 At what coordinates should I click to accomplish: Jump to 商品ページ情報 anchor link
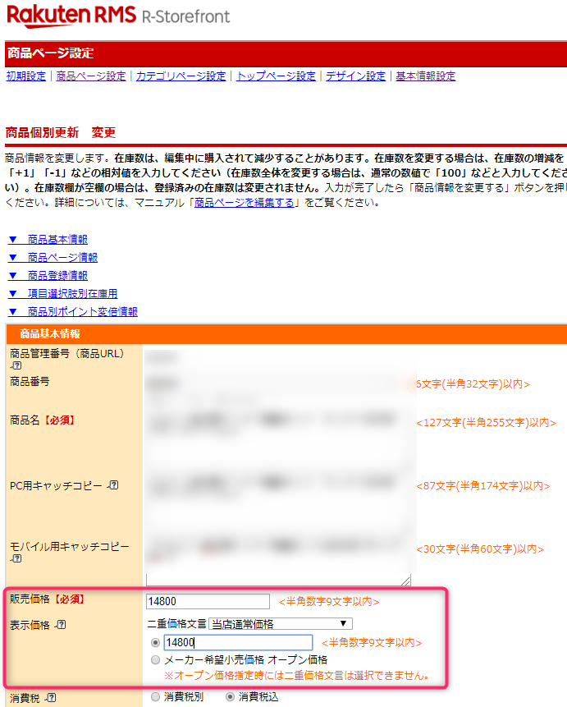[x=53, y=258]
